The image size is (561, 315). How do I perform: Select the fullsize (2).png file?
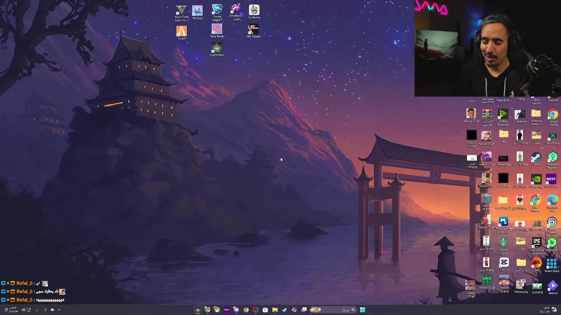[504, 284]
